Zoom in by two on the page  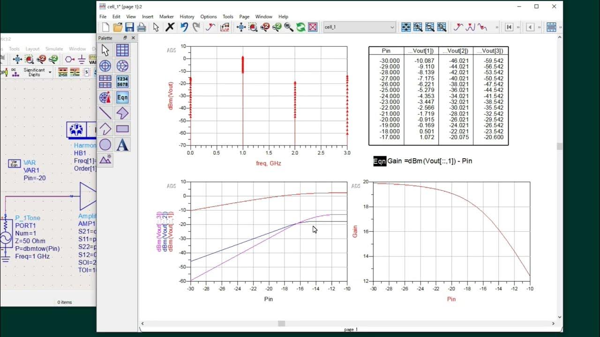(x=265, y=27)
